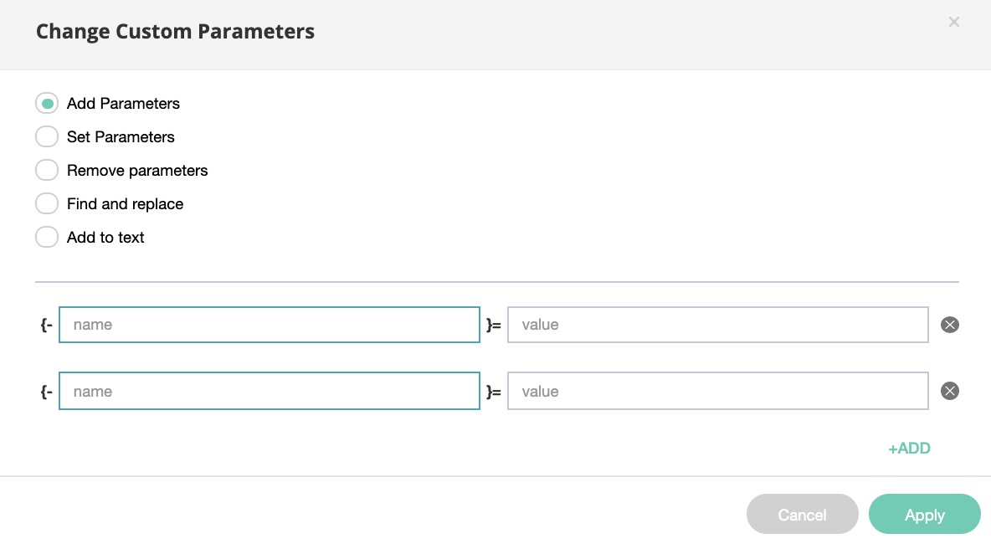Image resolution: width=991 pixels, height=549 pixels.
Task: Focus the second parameter value field
Action: tap(717, 392)
